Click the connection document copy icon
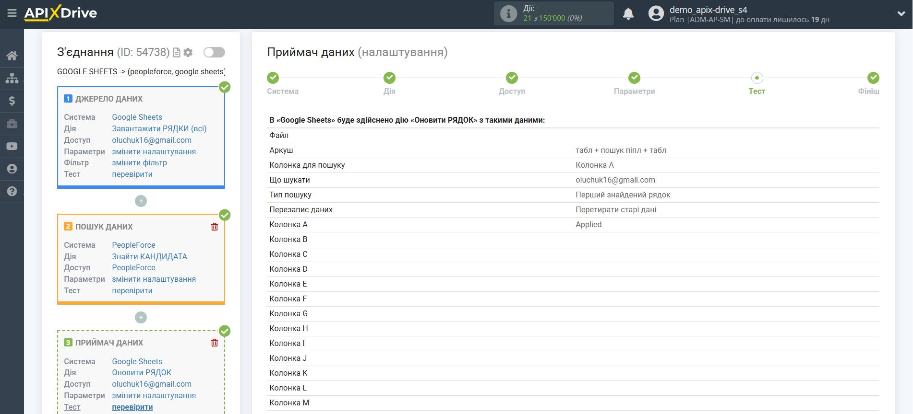 177,53
